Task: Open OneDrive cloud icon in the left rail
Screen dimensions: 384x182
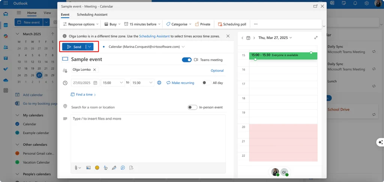Action: point(6,80)
